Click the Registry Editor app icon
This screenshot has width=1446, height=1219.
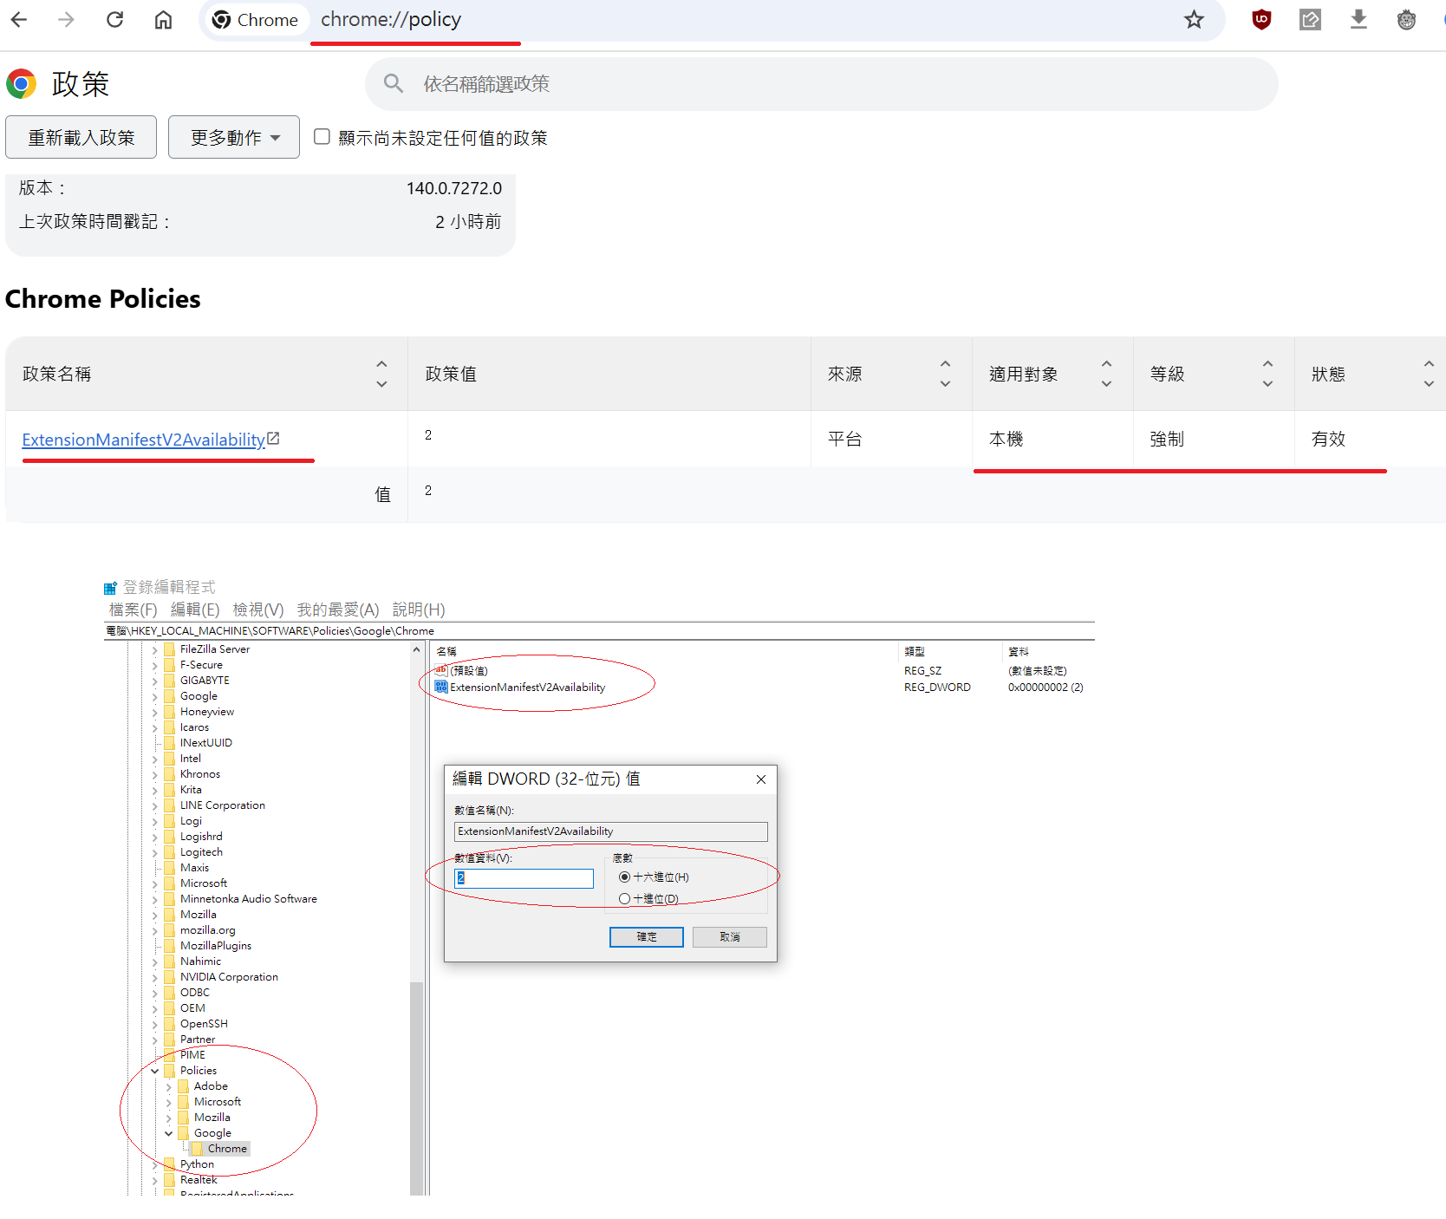coord(110,588)
